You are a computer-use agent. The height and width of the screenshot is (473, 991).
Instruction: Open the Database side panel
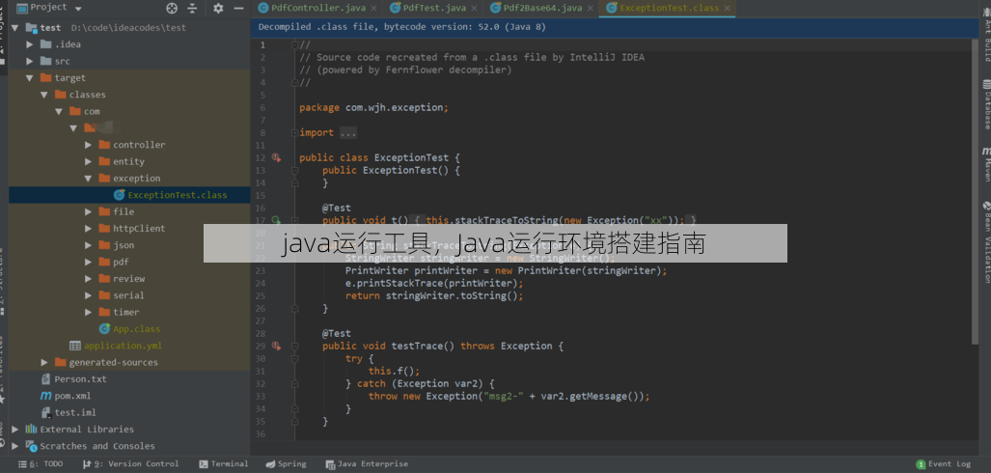pyautogui.click(x=986, y=104)
